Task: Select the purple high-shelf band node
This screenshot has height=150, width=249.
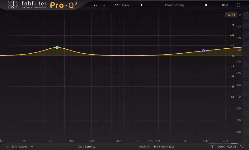Action: point(203,51)
